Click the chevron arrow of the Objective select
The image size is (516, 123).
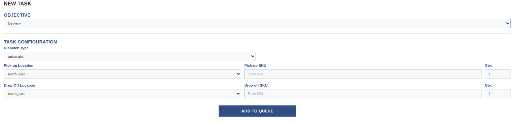[x=508, y=23]
